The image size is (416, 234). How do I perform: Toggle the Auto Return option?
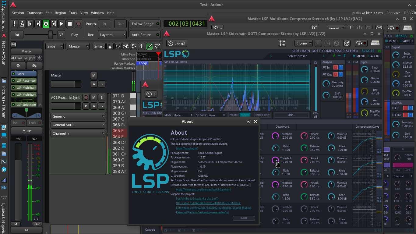(x=145, y=35)
